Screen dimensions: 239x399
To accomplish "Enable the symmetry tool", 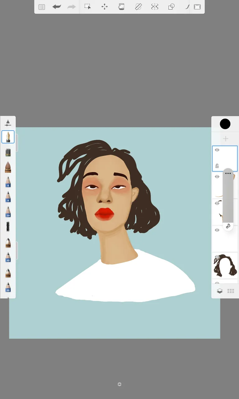I will click(155, 7).
